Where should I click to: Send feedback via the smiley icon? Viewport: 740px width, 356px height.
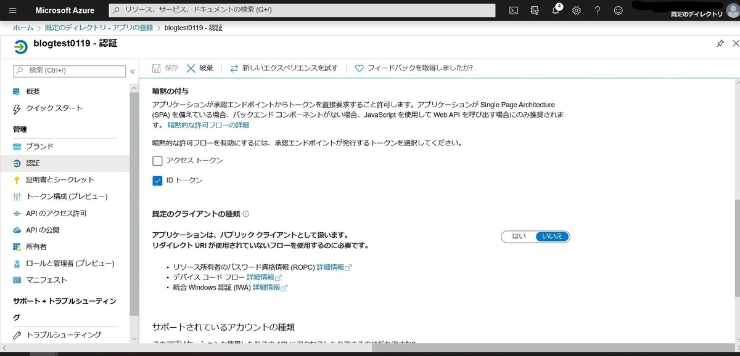617,10
